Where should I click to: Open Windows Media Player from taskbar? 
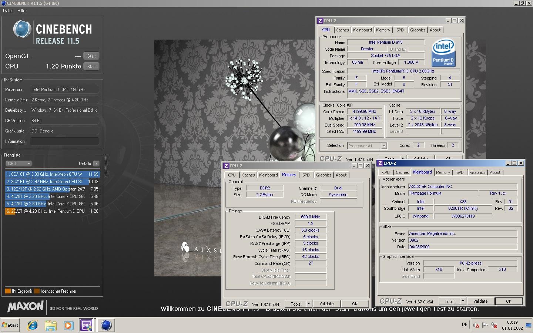point(68,325)
